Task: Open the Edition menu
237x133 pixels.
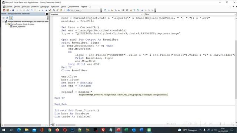Action: tap(17, 7)
